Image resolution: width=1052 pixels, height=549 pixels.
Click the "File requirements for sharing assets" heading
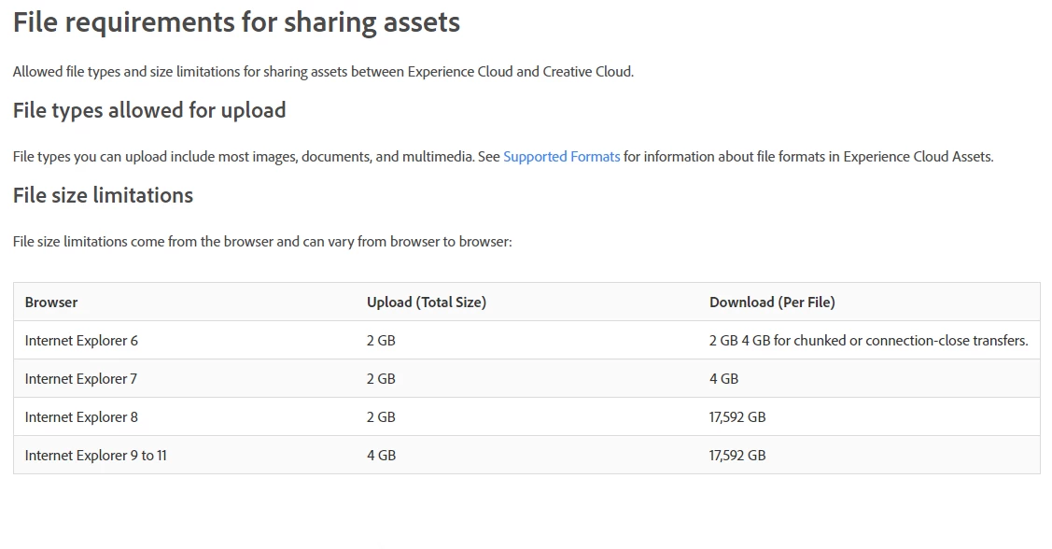[236, 22]
